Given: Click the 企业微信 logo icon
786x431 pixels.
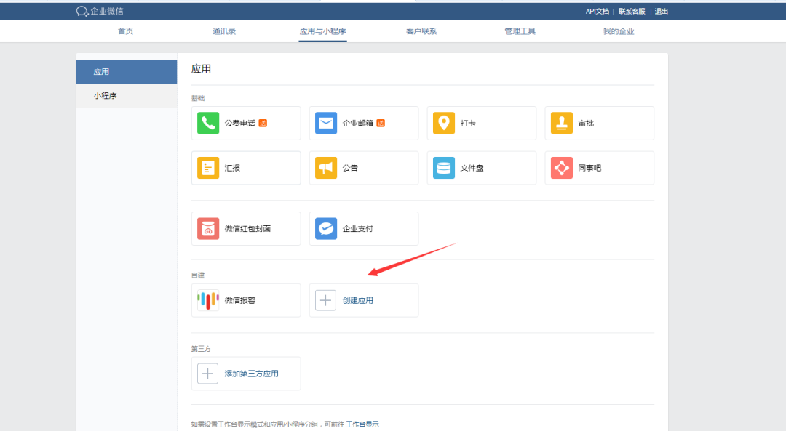Looking at the screenshot, I should (x=82, y=11).
